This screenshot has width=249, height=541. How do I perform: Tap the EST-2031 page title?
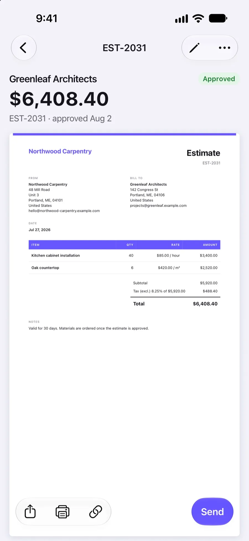click(x=124, y=48)
